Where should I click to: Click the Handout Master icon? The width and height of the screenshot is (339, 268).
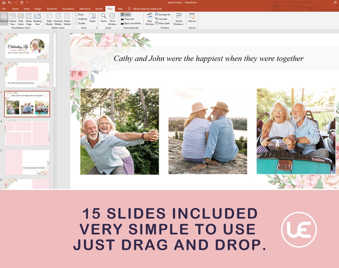click(x=58, y=19)
